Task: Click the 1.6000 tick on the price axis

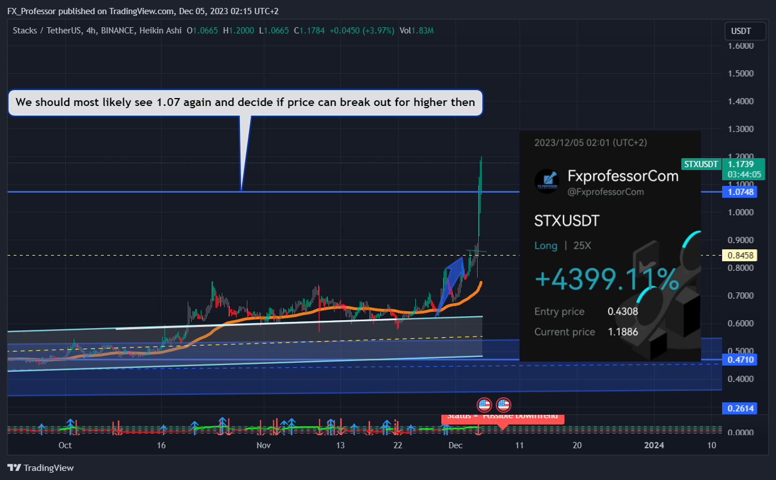Action: point(741,46)
